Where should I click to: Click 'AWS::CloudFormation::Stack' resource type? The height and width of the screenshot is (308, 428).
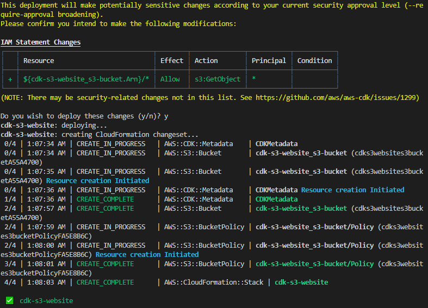coord(214,282)
